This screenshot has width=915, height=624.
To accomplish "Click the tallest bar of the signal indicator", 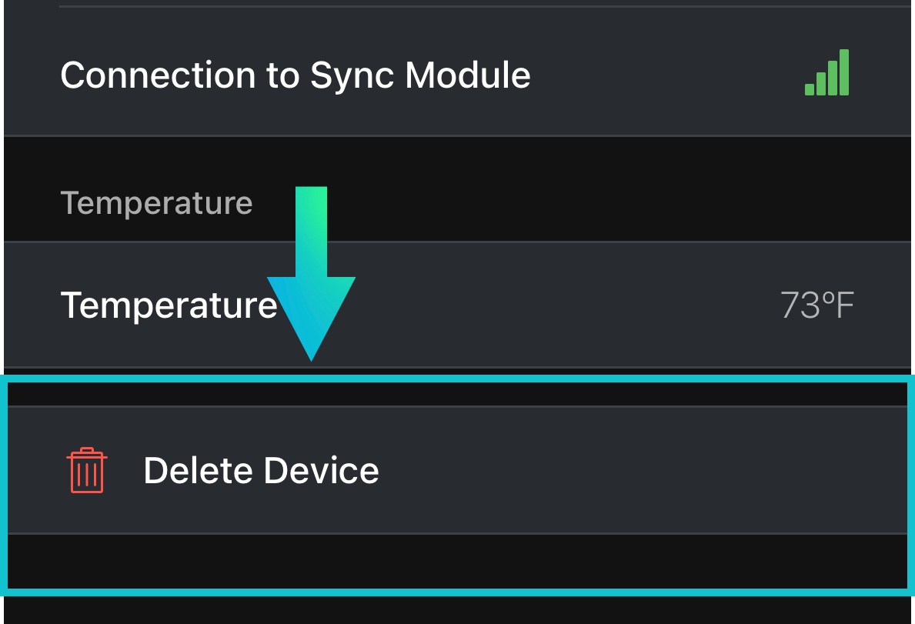I will click(844, 72).
